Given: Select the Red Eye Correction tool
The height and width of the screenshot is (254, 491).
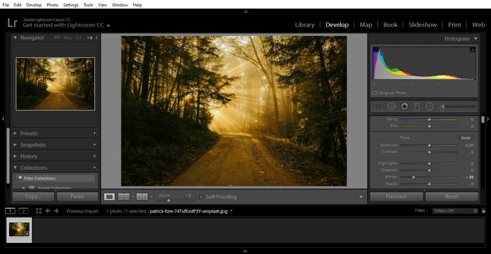Looking at the screenshot, I should pyautogui.click(x=404, y=106).
